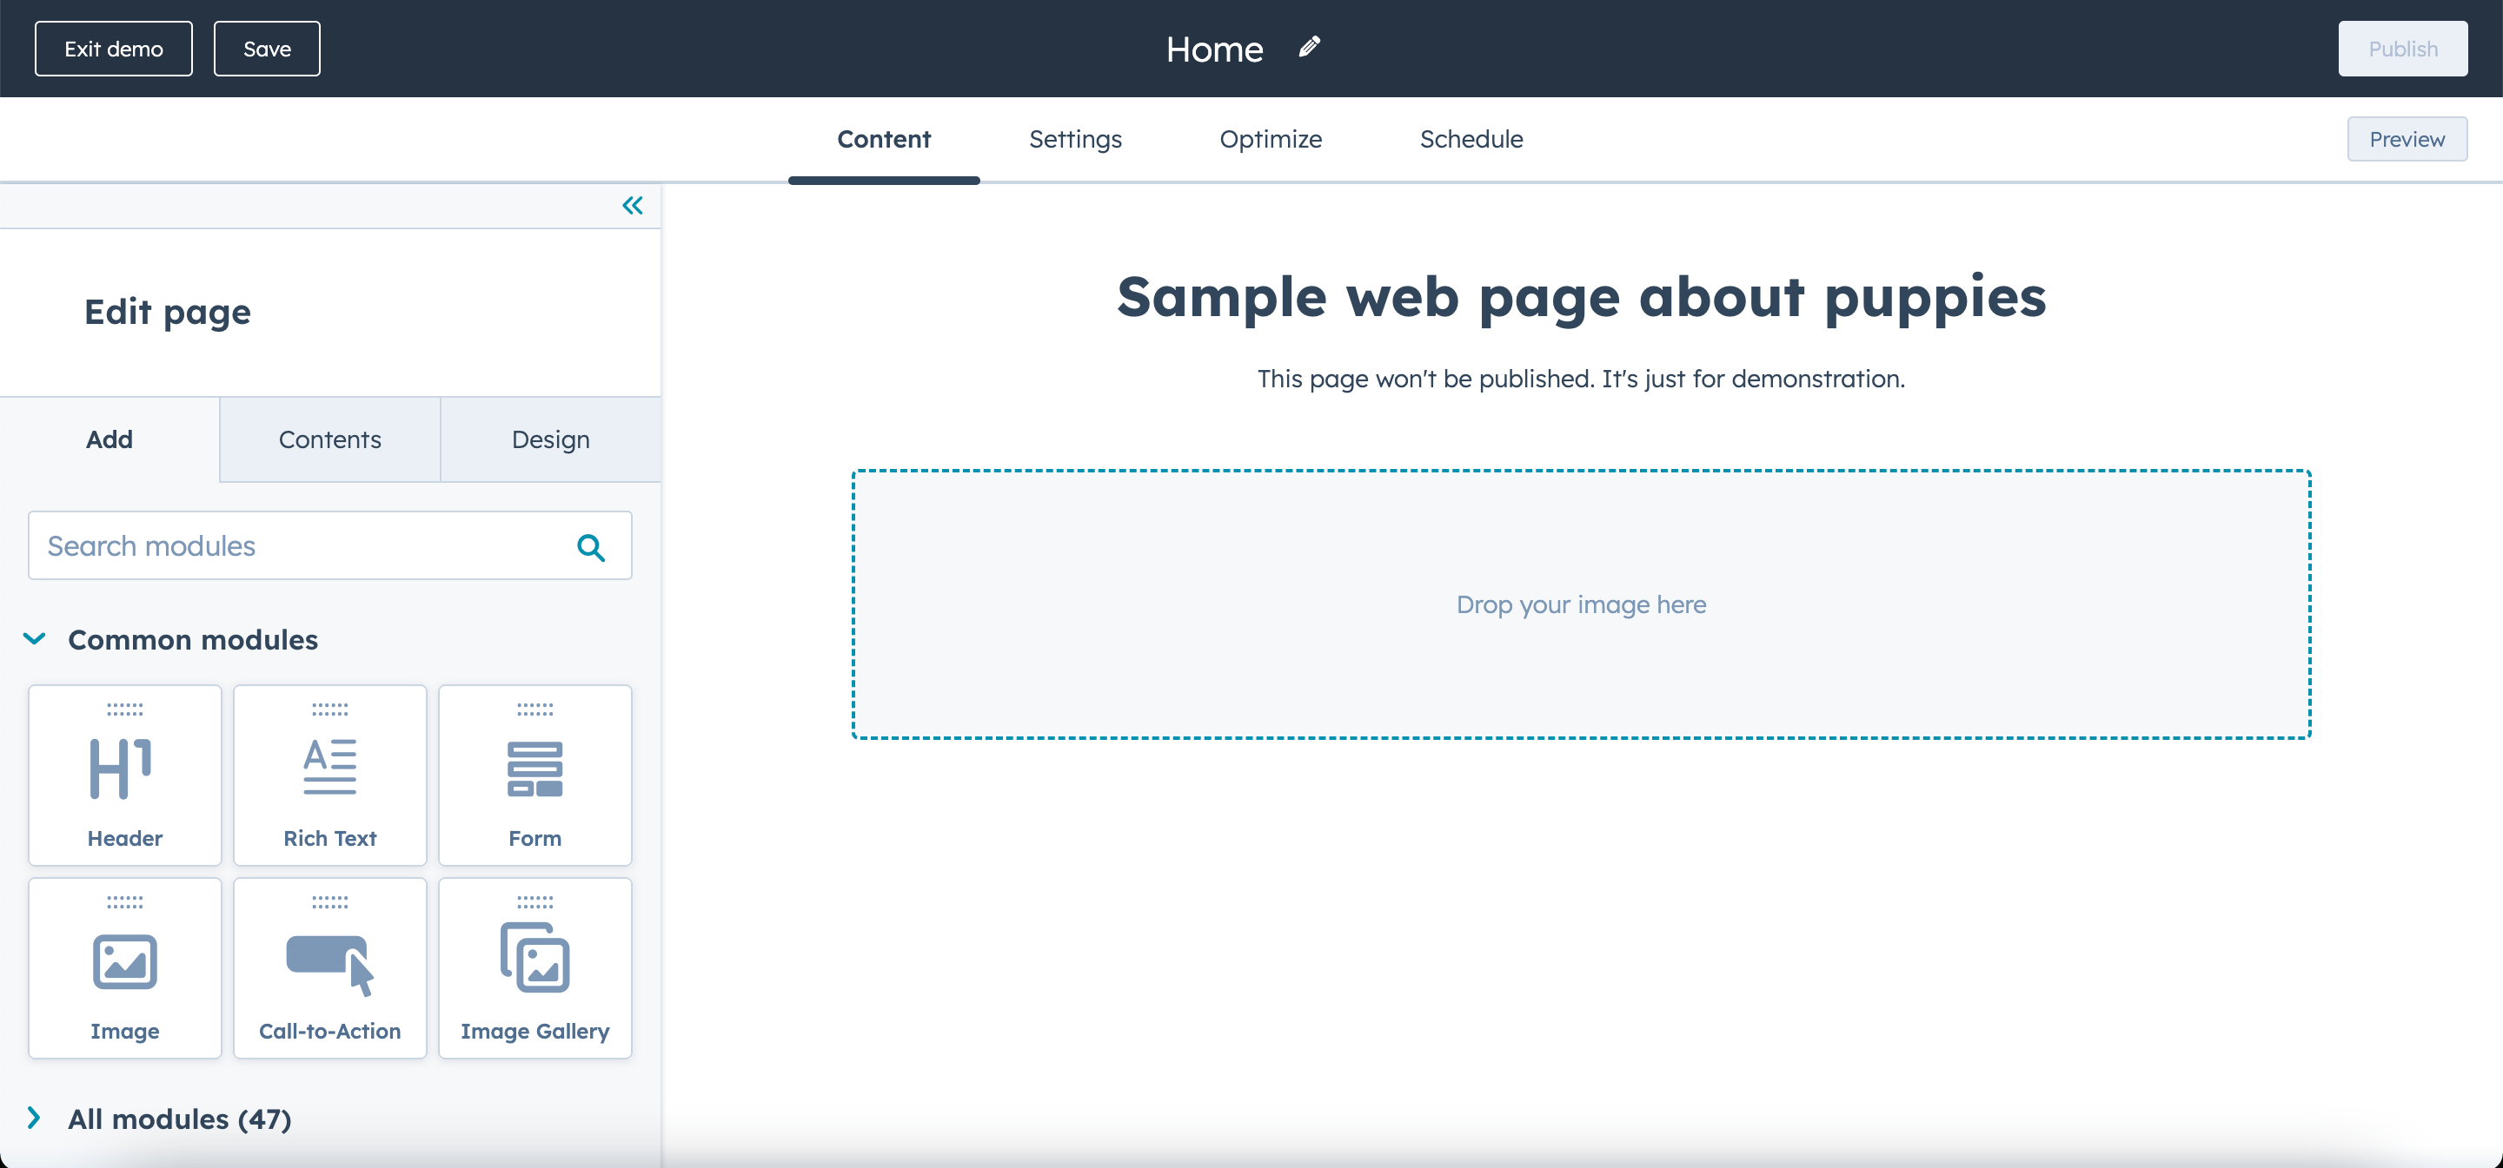This screenshot has height=1168, width=2503.
Task: Switch to the Design sidebar tab
Action: pyautogui.click(x=550, y=439)
